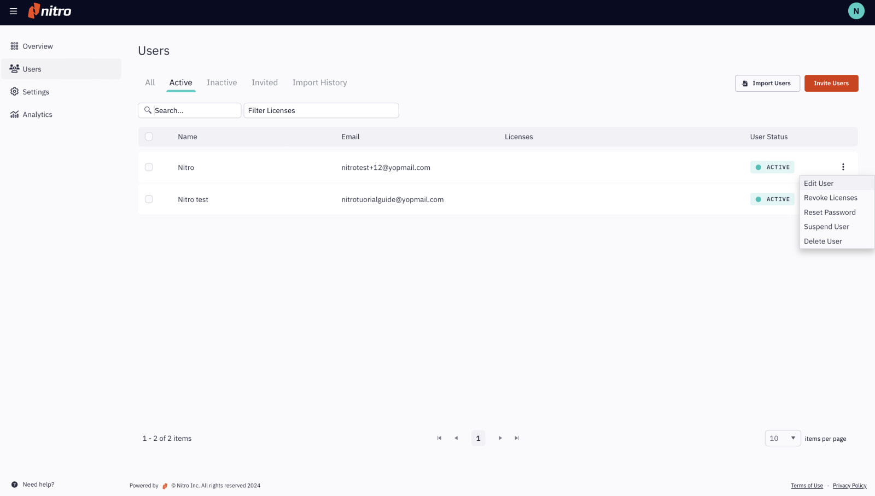
Task: Open the hamburger navigation menu
Action: [x=13, y=11]
